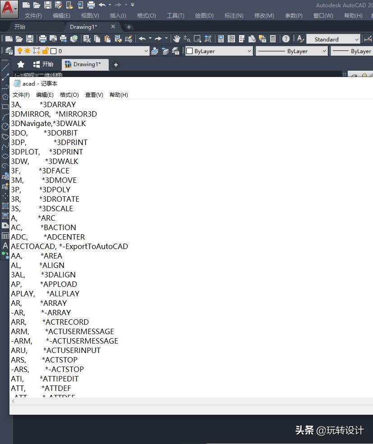Screen dimensions: 373x444
Task: Switch to upper 开始 file tab
Action: pos(20,27)
